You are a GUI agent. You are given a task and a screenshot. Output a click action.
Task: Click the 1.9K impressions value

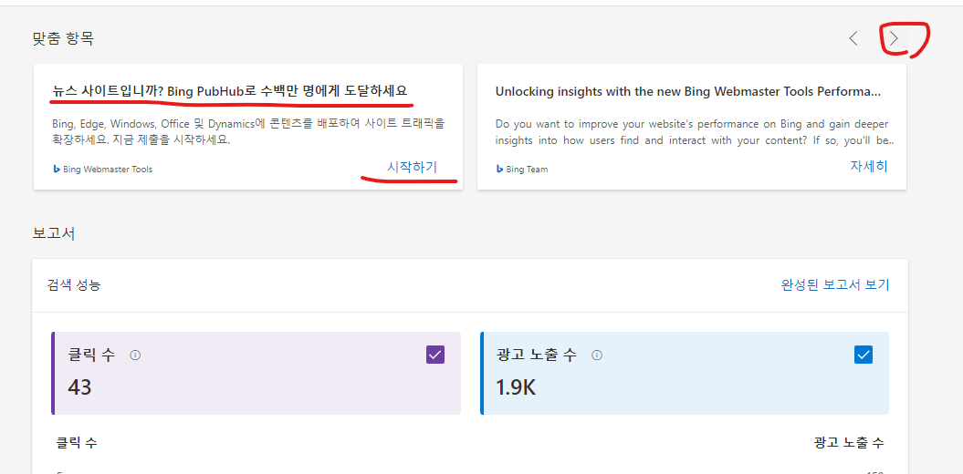click(516, 387)
